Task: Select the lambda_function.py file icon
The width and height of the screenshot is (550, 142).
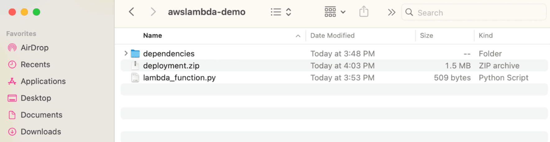Action: pos(135,77)
